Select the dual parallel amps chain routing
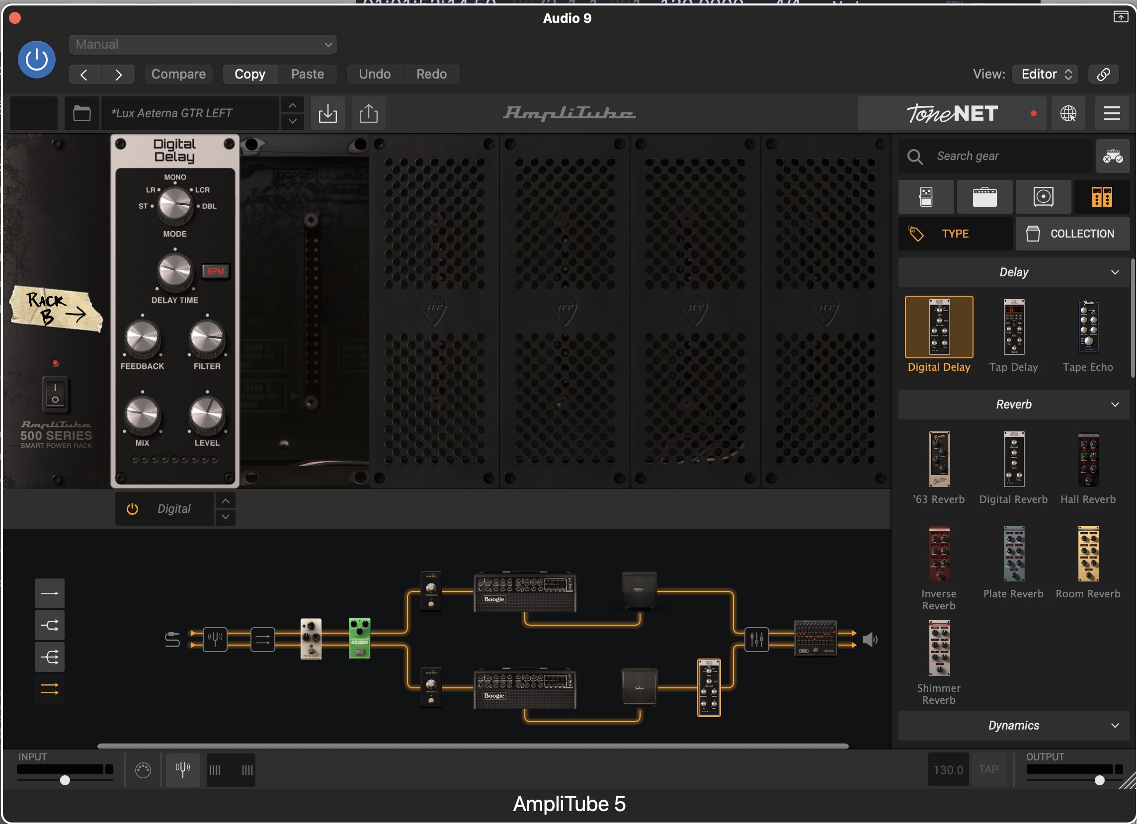Viewport: 1137px width, 824px height. coord(49,626)
